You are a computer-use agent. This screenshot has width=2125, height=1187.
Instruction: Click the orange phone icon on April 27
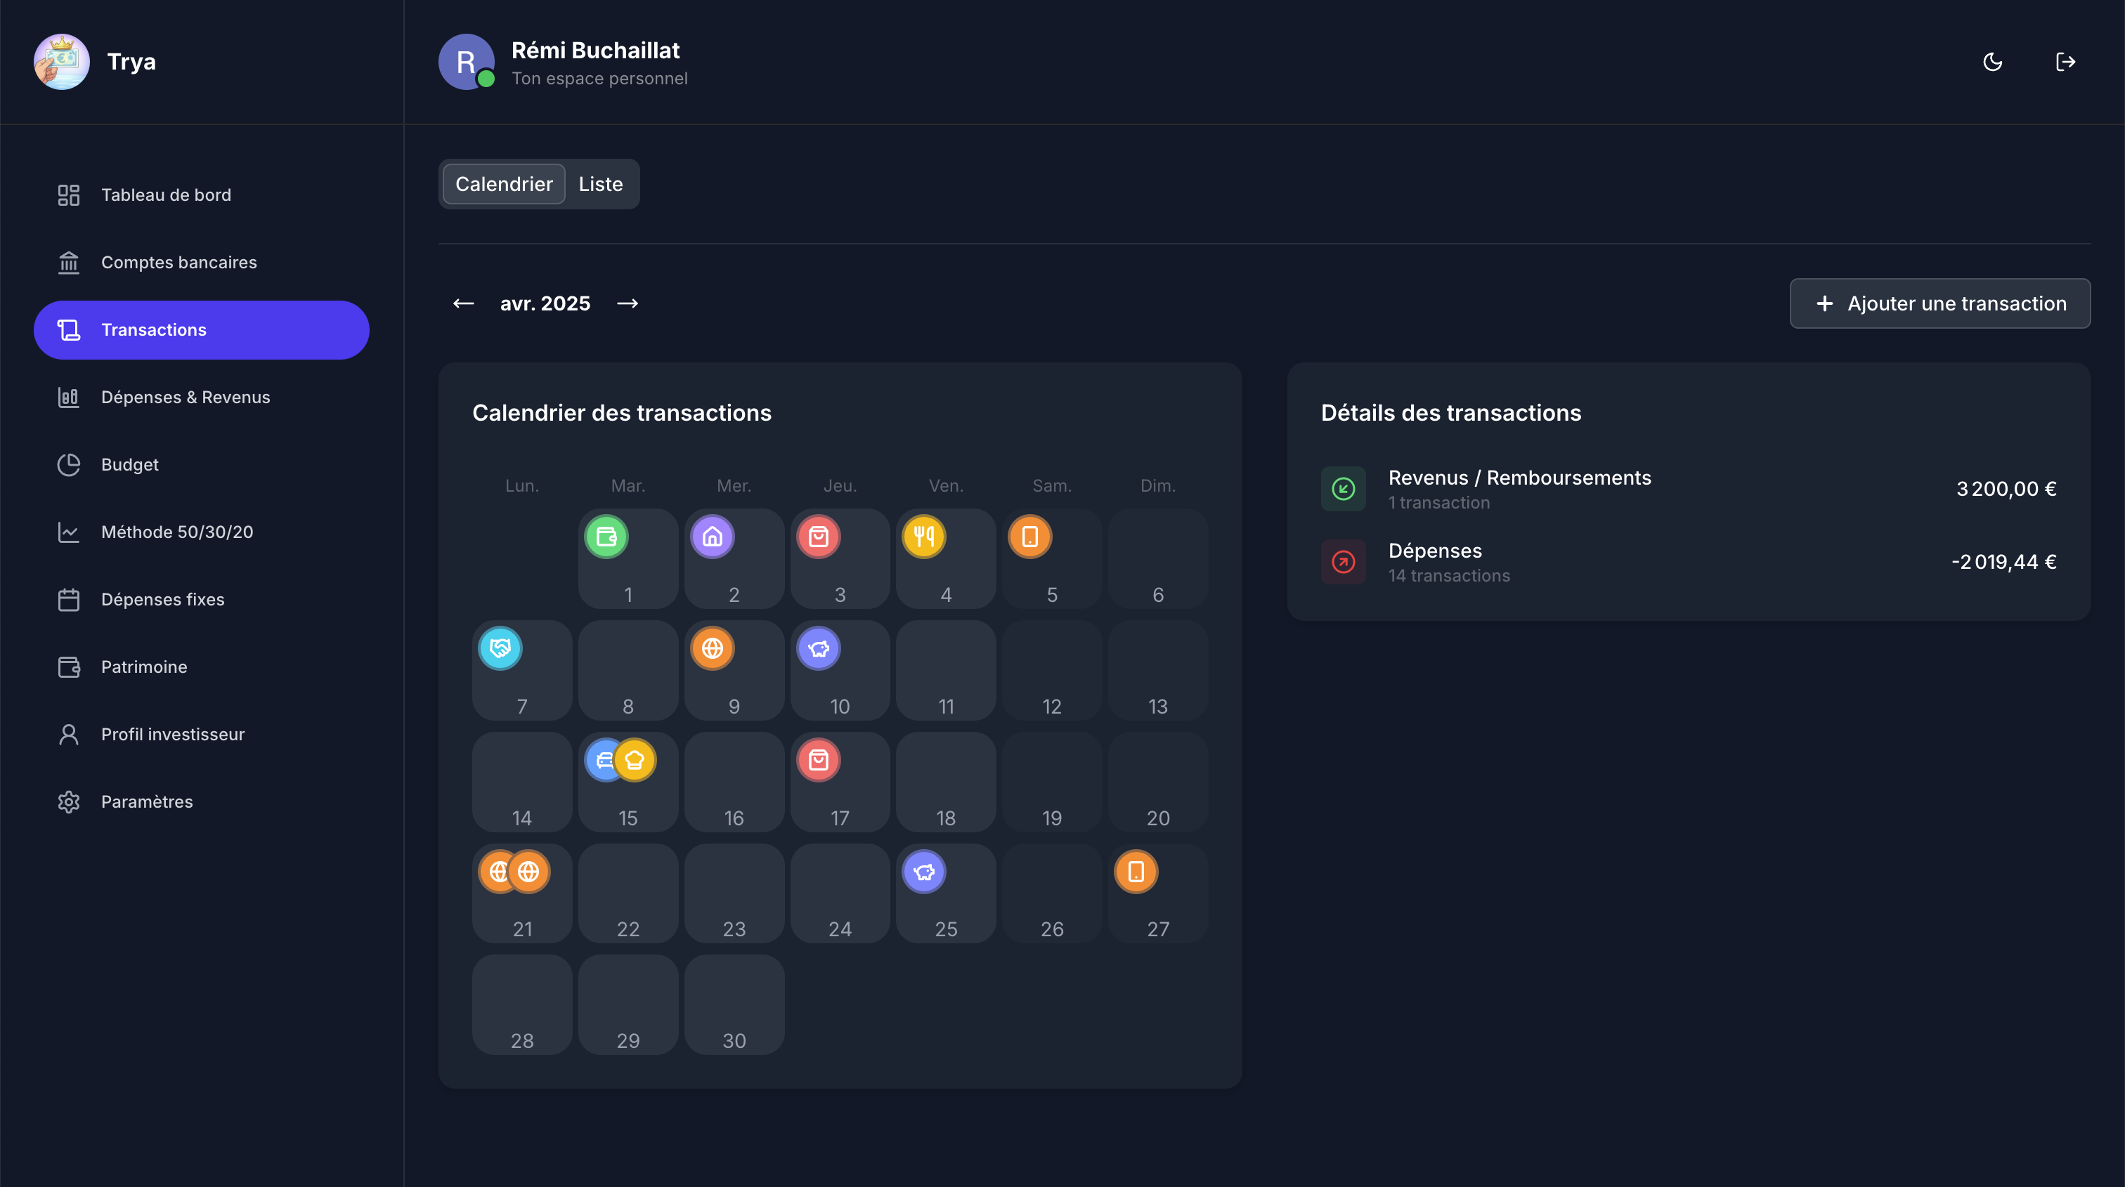coord(1136,872)
